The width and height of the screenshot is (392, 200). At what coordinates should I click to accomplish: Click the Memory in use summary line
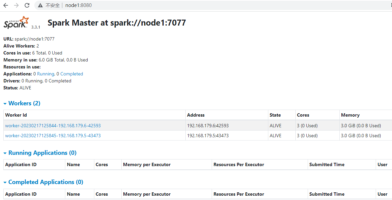point(46,60)
